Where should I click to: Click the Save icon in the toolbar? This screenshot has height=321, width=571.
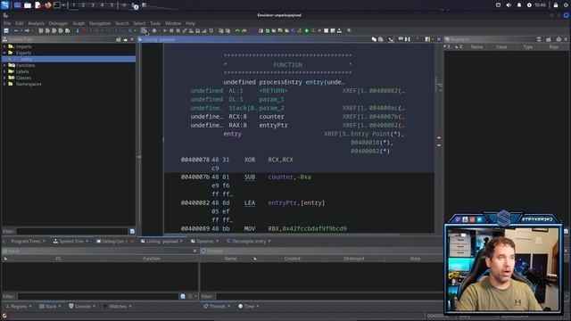coord(6,31)
